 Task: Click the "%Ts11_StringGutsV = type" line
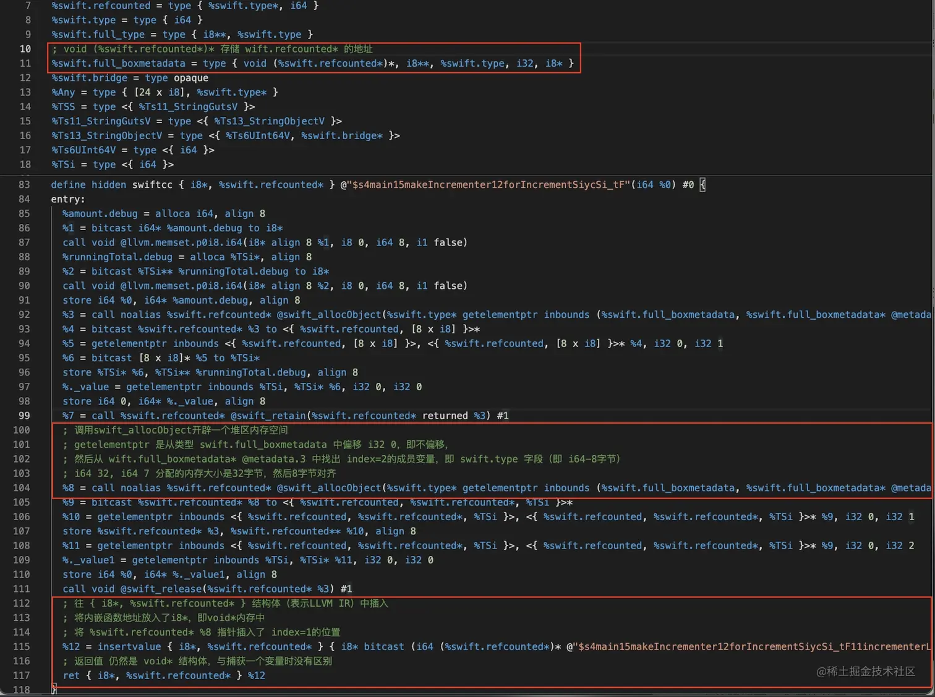coord(197,121)
